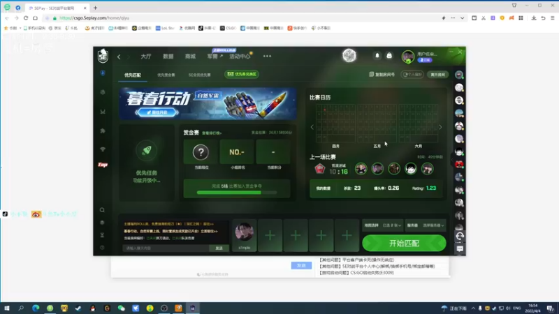Click the search magnifier in the left sidebar
Viewport: 559px width, 314px height.
102,210
